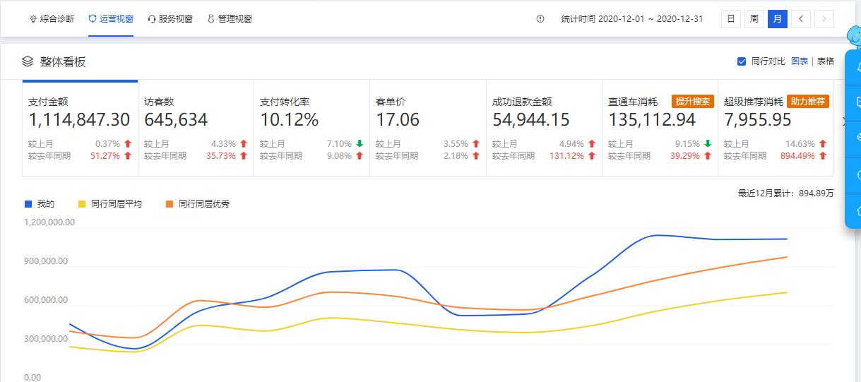This screenshot has width=861, height=382.
Task: Click the 统计时间 2020-12-01 ~ 2020-12-31 date range
Action: [x=632, y=19]
